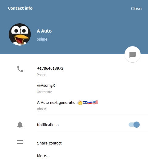This screenshot has height=164, width=148.
Task: Click the USA flag emoji
Action: (x=95, y=102)
